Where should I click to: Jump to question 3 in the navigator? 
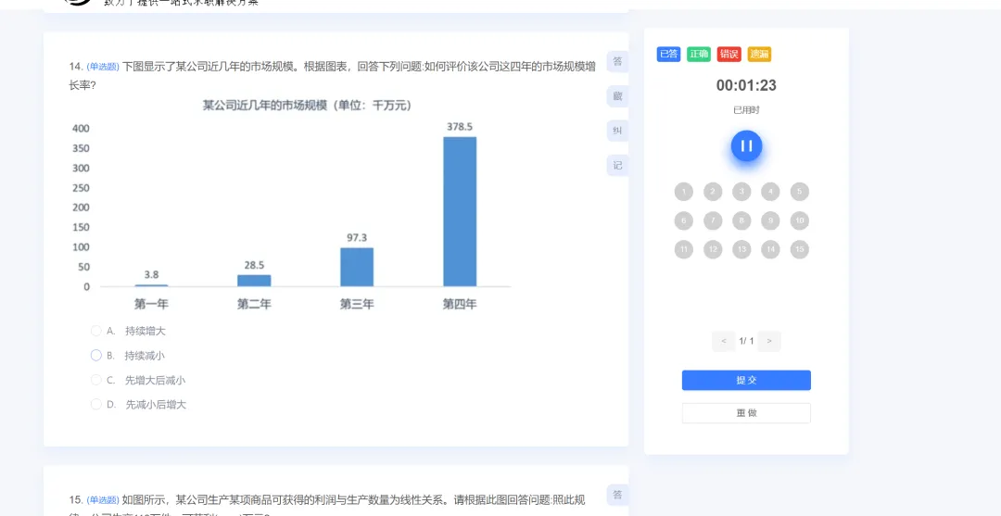pyautogui.click(x=741, y=192)
